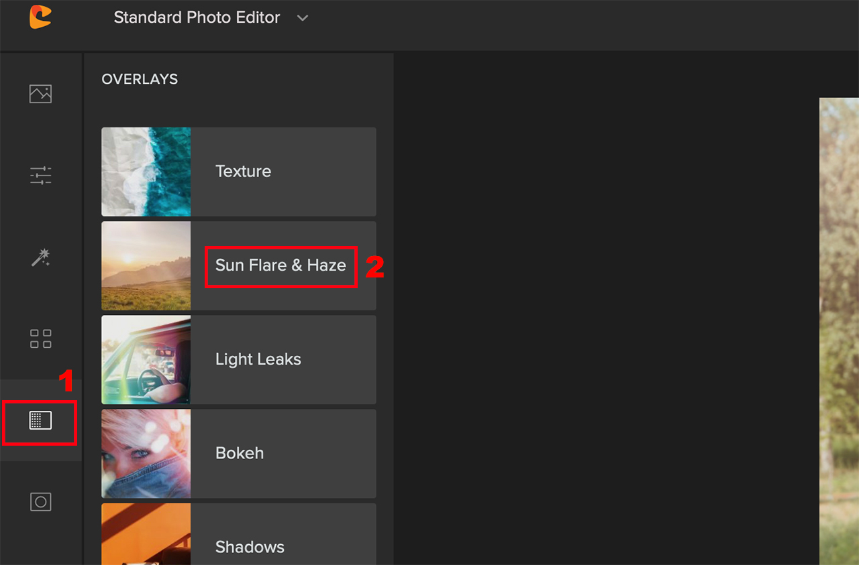
Task: Click the OVERLAYS panel heading
Action: [x=140, y=79]
